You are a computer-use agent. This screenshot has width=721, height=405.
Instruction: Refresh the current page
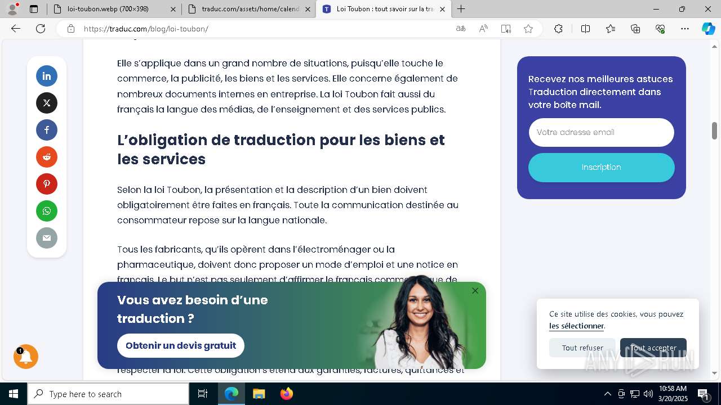point(41,29)
